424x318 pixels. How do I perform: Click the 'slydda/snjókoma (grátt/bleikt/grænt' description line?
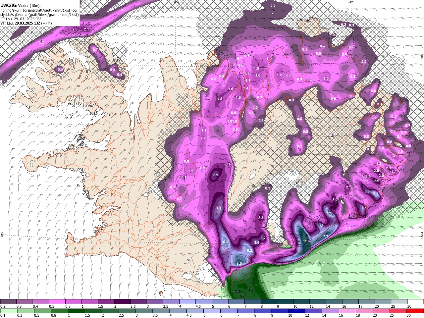(x=39, y=15)
